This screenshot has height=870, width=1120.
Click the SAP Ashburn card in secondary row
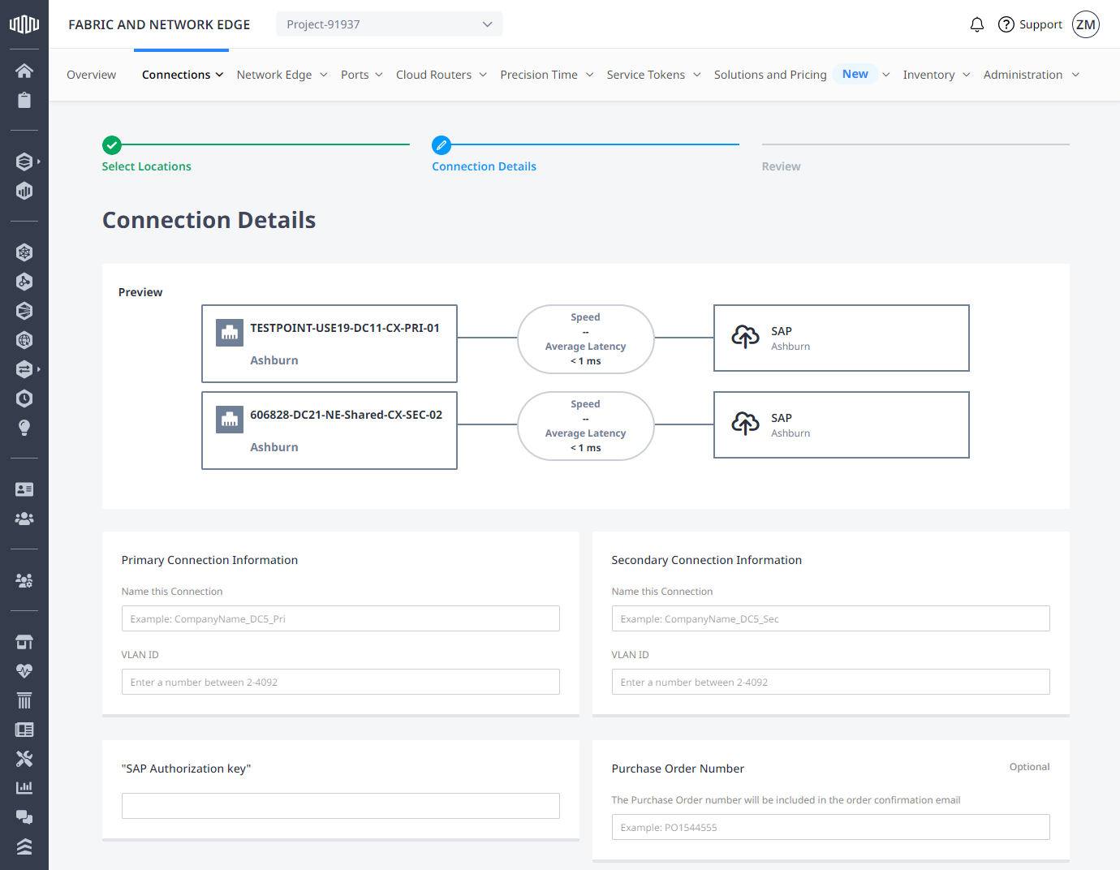[x=842, y=424]
